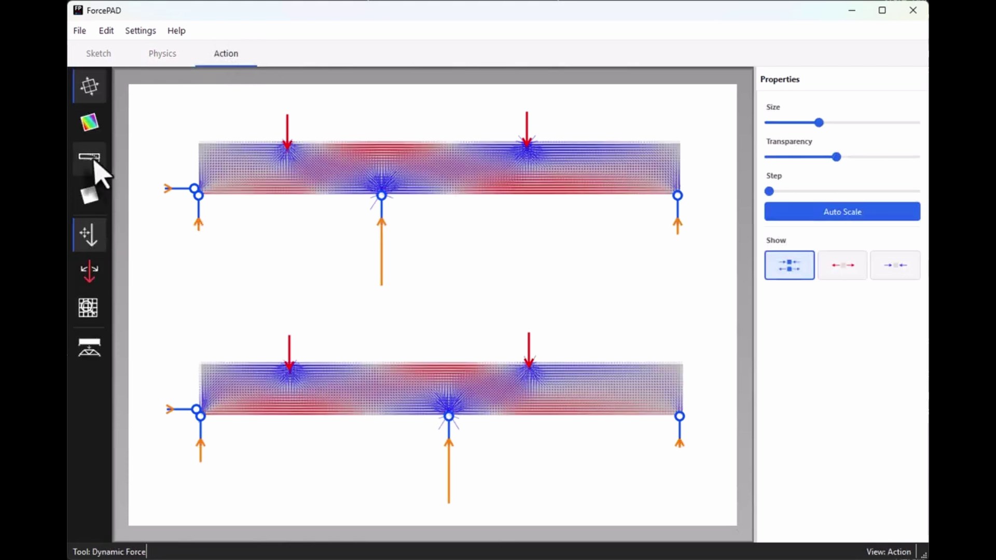Click the support structure icon at bottom
The width and height of the screenshot is (996, 560).
click(x=89, y=347)
